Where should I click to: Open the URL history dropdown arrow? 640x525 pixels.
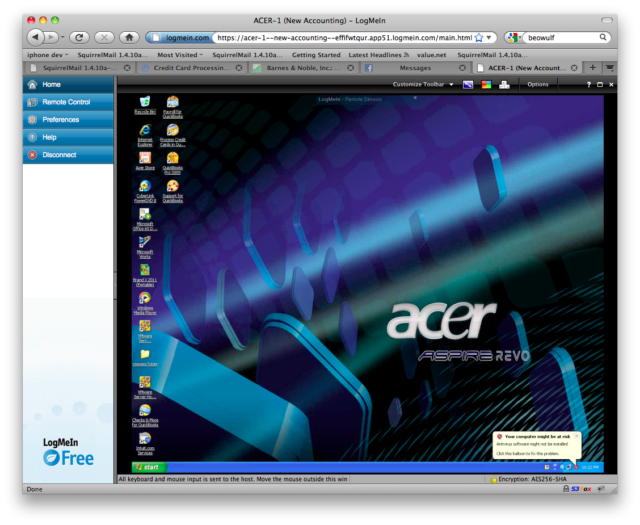coord(489,37)
